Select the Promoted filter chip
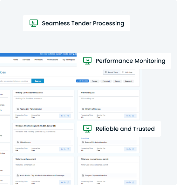 pos(106,81)
